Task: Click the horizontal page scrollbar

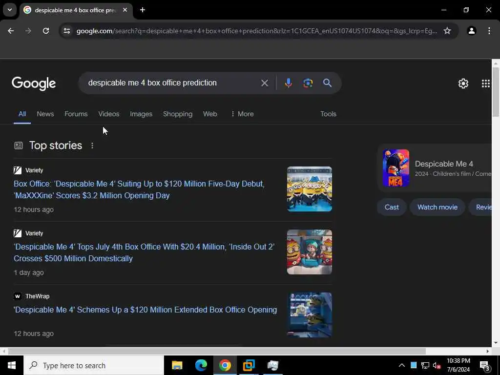Action: pyautogui.click(x=217, y=351)
